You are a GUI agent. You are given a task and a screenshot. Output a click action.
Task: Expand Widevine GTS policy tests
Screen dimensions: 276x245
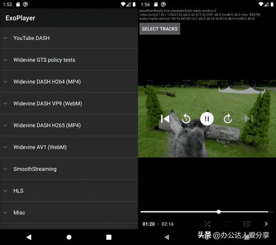click(x=44, y=60)
